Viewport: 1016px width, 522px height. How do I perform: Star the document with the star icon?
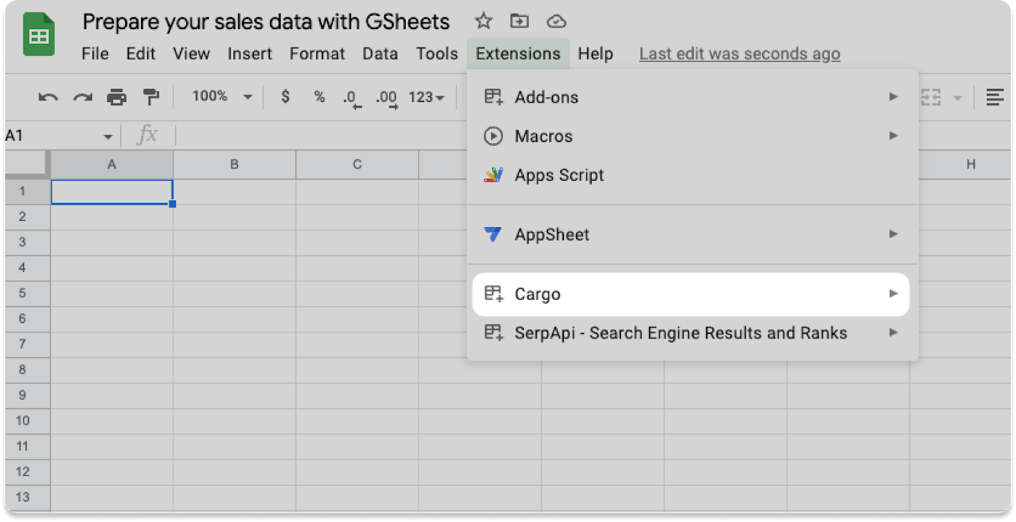pyautogui.click(x=484, y=21)
